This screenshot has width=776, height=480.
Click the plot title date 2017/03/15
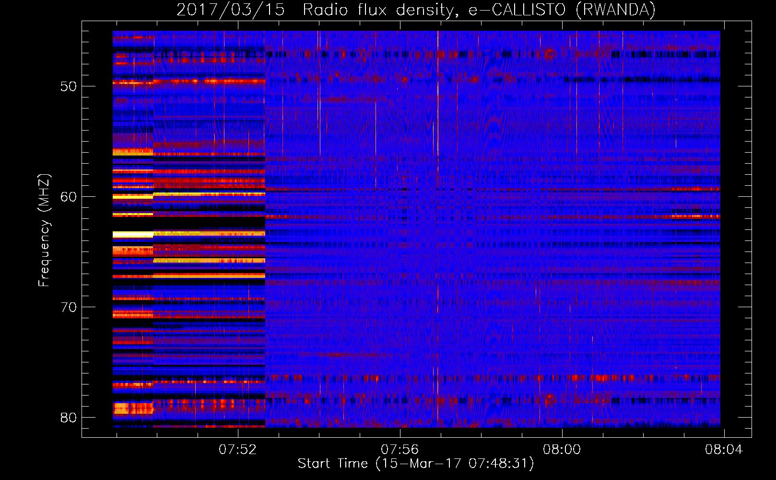[x=231, y=10]
